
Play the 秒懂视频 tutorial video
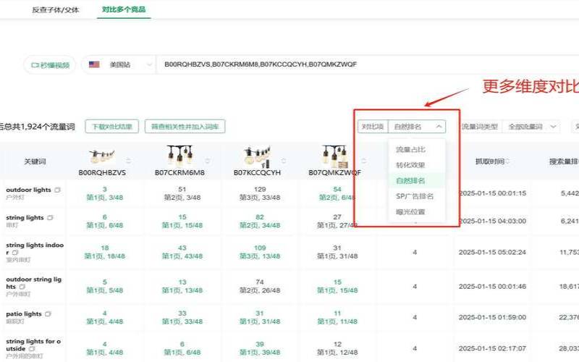[50, 65]
